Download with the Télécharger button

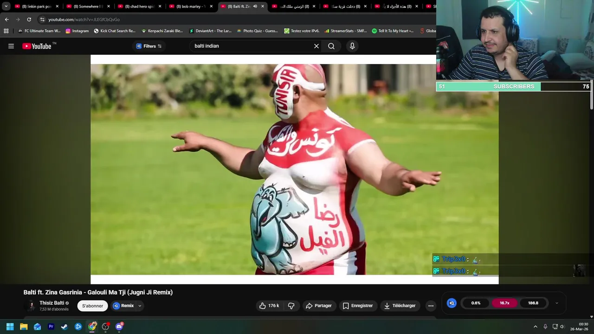click(x=400, y=306)
